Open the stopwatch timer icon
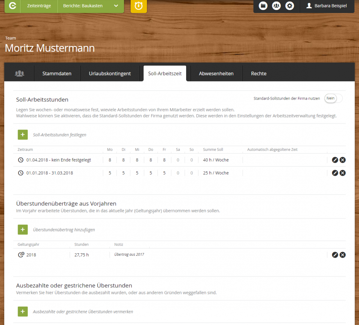This screenshot has height=325, width=359. click(x=139, y=6)
